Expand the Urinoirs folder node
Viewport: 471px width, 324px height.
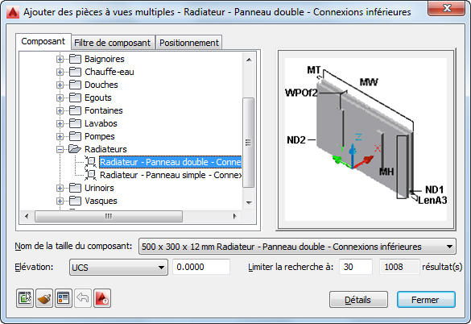[60, 188]
